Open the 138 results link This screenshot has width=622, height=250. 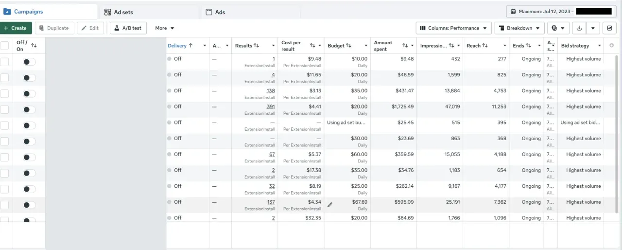[271, 90]
